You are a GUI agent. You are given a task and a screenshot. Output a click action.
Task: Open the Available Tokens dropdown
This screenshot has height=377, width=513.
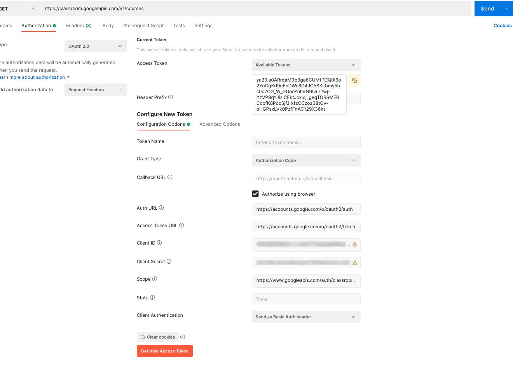point(306,65)
